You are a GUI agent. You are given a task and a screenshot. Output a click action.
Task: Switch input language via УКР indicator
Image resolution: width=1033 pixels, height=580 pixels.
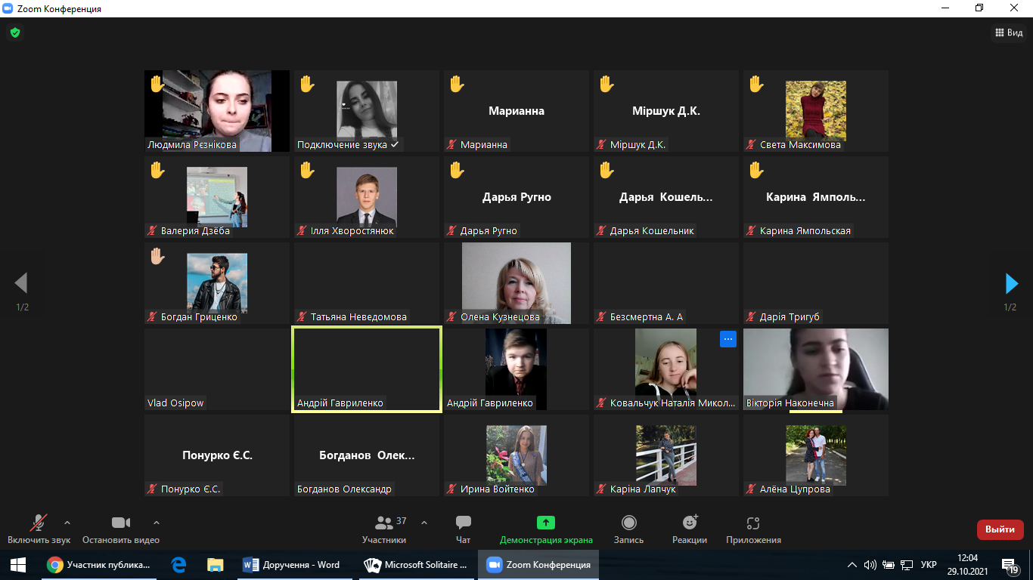pyautogui.click(x=929, y=565)
